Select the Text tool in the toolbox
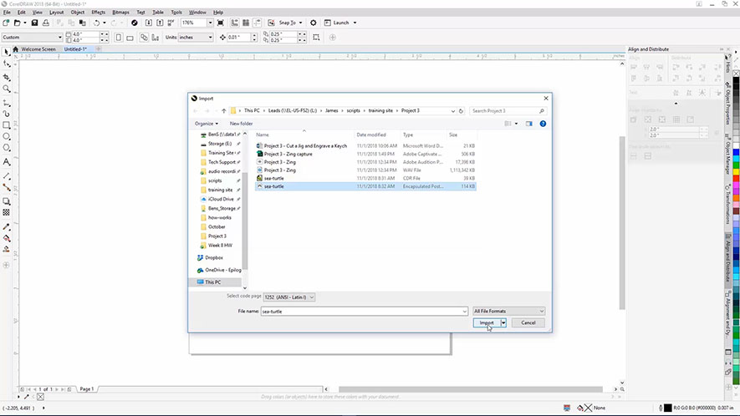The height and width of the screenshot is (416, 740). (7, 161)
